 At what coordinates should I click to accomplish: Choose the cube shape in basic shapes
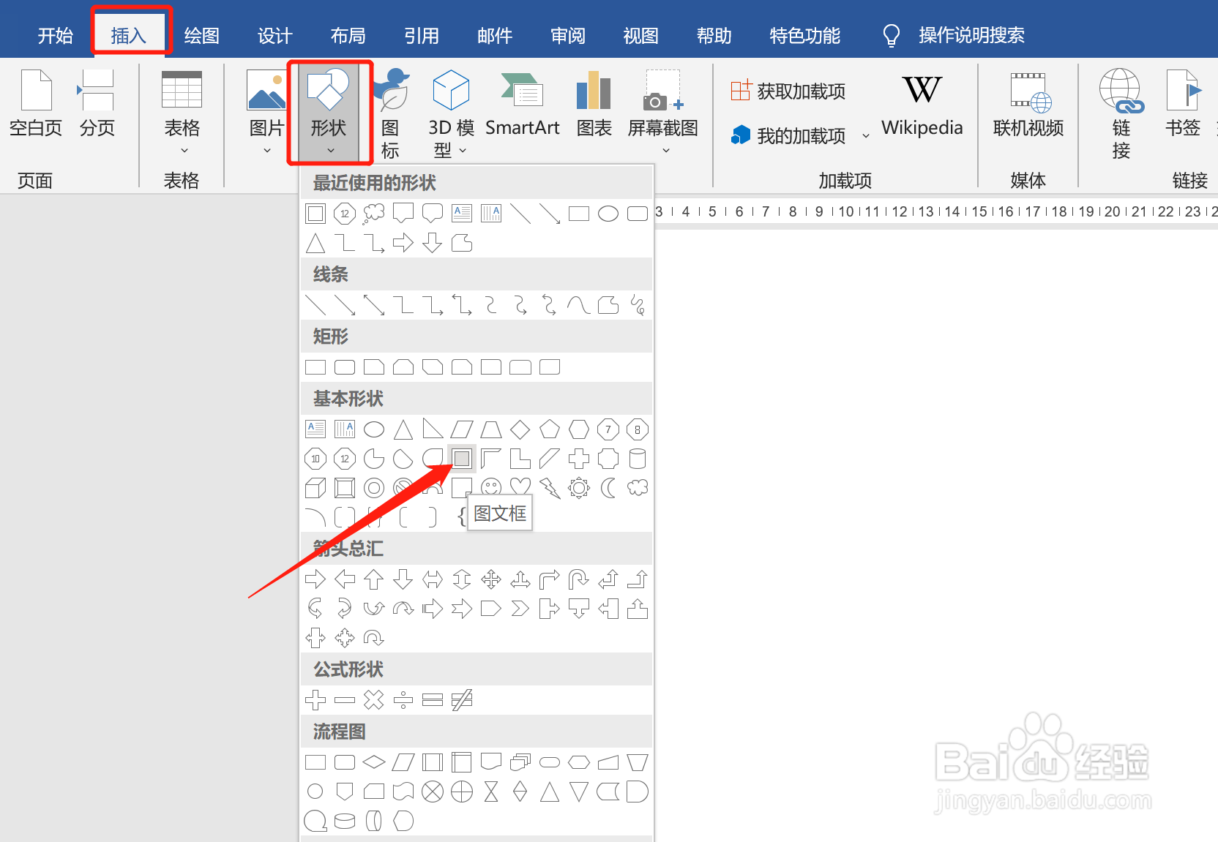[x=315, y=488]
